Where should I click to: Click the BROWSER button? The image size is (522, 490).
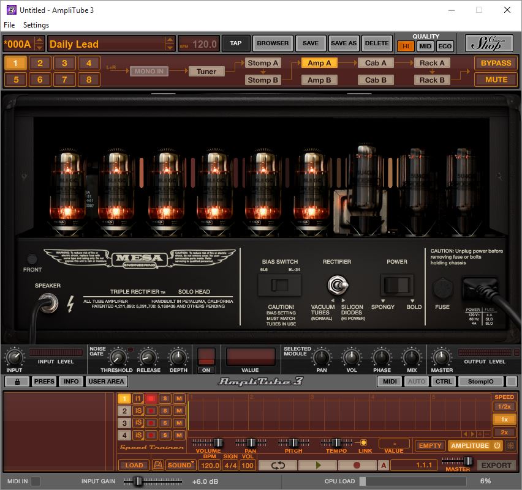pos(273,43)
